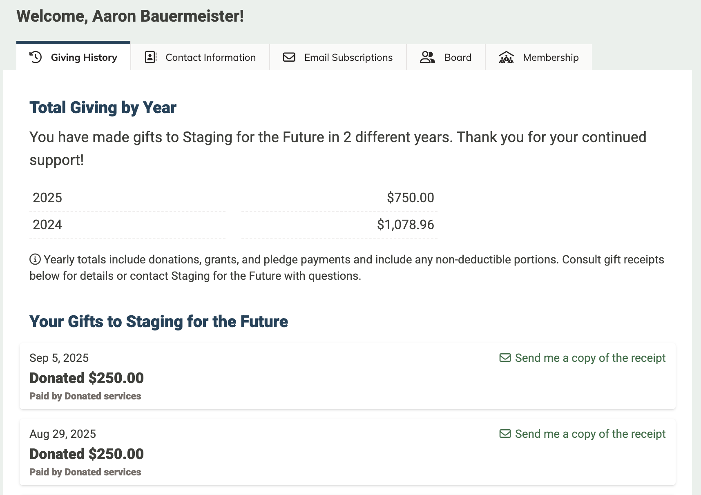This screenshot has width=701, height=495.
Task: Select the Board tab label
Action: [458, 58]
